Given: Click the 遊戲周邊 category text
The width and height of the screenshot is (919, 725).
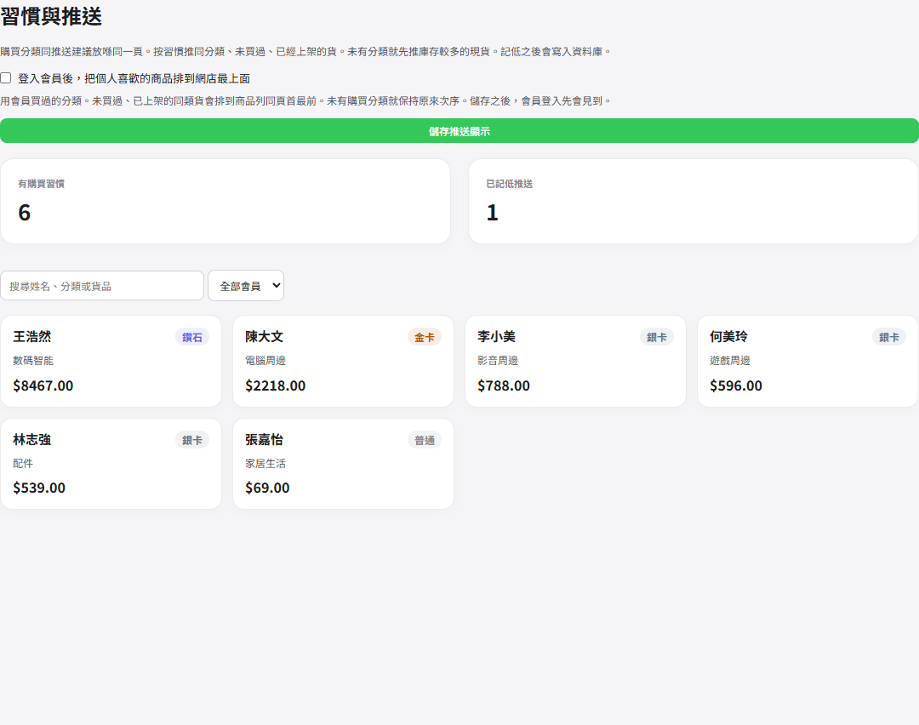Looking at the screenshot, I should coord(730,361).
